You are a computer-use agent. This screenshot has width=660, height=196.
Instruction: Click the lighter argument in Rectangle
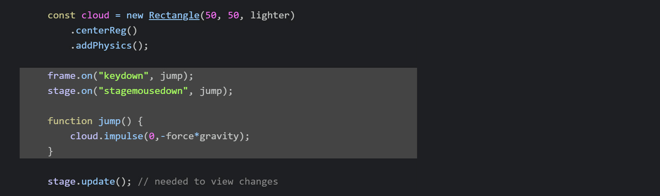point(270,16)
